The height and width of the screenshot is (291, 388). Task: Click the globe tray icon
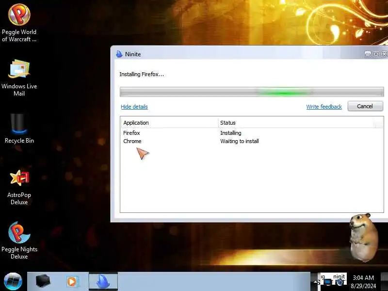tap(340, 282)
